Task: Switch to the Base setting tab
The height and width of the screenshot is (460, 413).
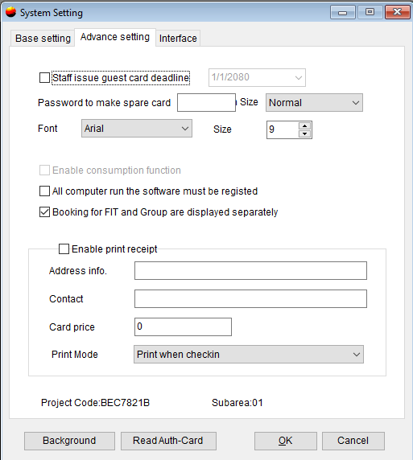Action: (x=43, y=38)
